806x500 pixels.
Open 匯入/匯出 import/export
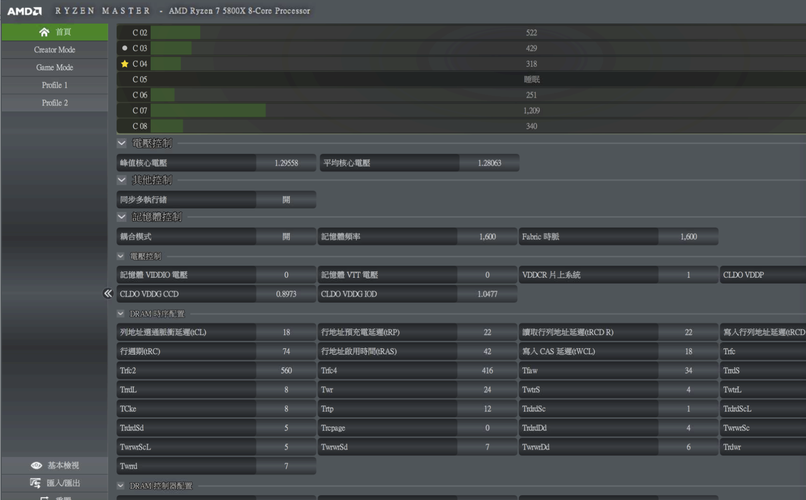click(x=55, y=483)
